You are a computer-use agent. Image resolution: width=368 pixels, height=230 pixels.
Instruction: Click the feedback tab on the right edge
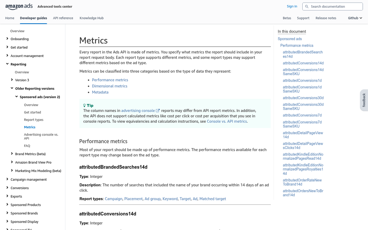[x=364, y=99]
